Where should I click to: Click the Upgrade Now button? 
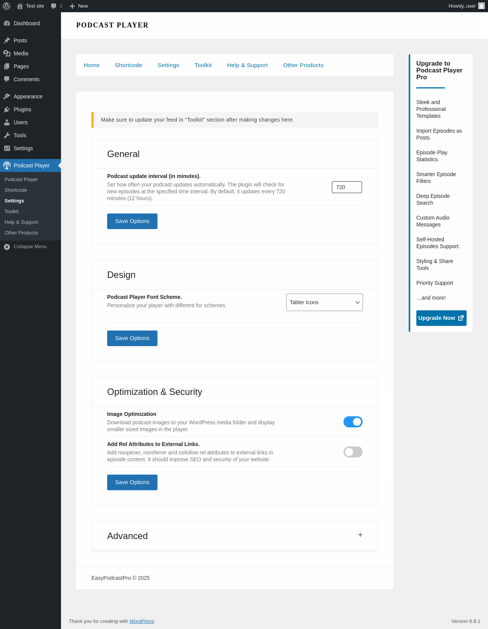441,318
